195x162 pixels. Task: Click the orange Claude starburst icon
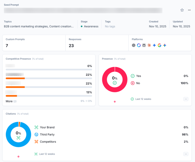coord(149,45)
